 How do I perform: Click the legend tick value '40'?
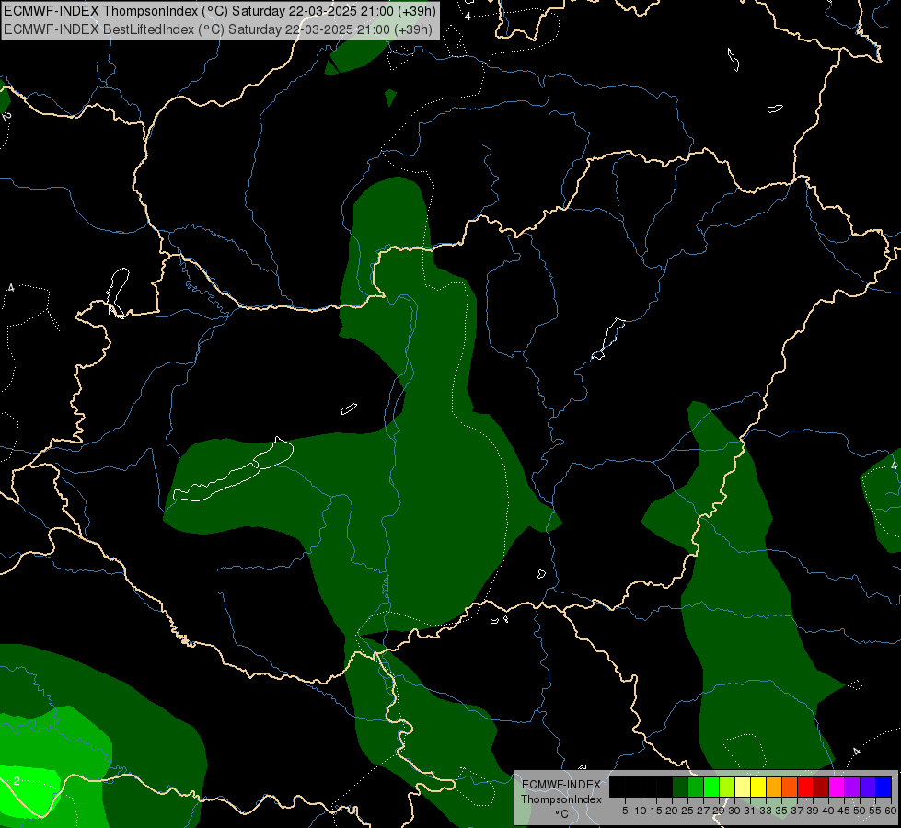point(828,811)
